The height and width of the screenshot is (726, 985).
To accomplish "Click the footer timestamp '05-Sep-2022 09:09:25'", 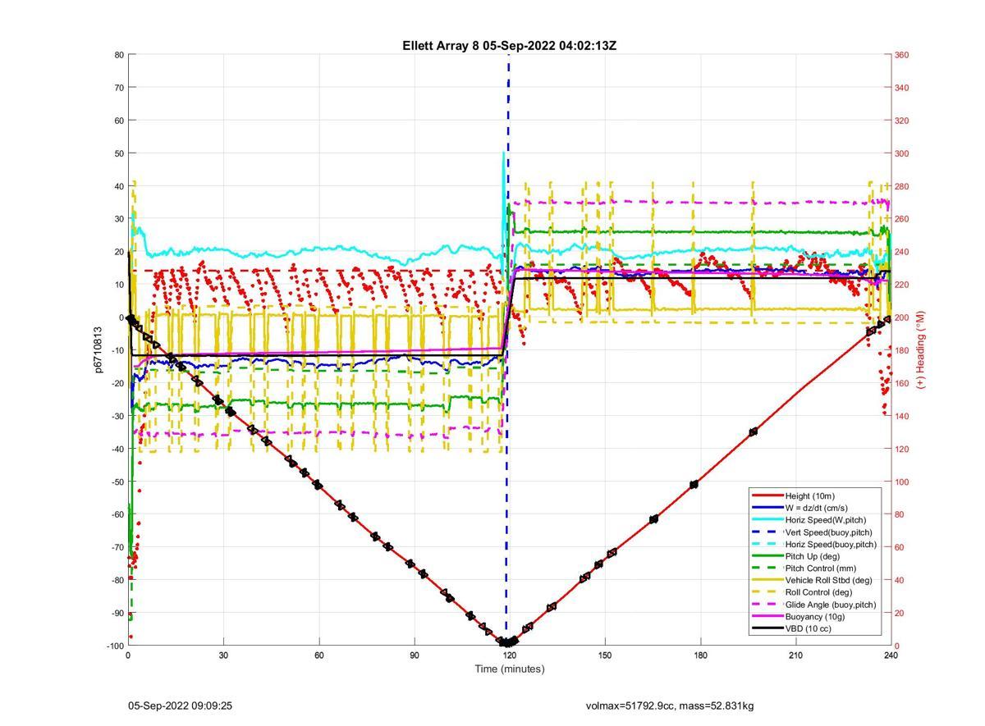I will [181, 705].
